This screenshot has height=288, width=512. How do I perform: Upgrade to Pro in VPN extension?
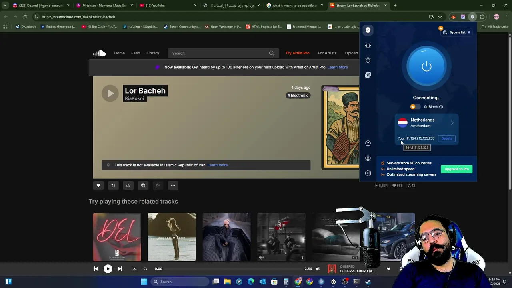point(456,169)
